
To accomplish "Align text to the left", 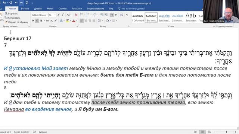I will (81, 20).
